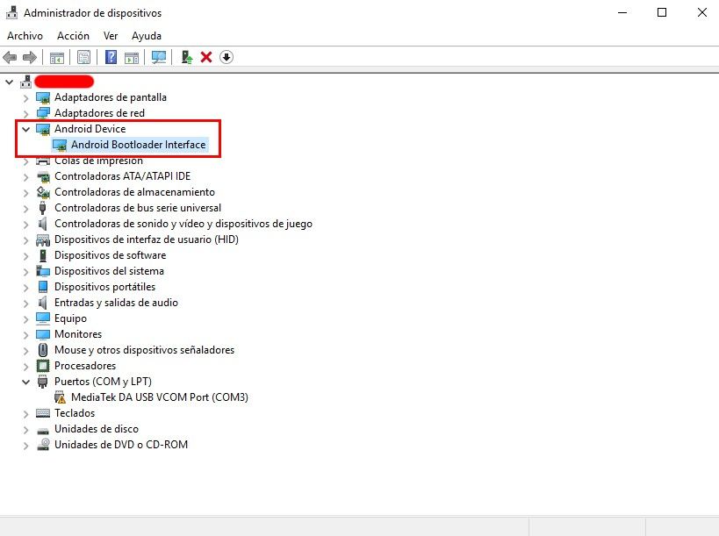Expand Controladoras ATA/ATAPI IDE

[26, 177]
